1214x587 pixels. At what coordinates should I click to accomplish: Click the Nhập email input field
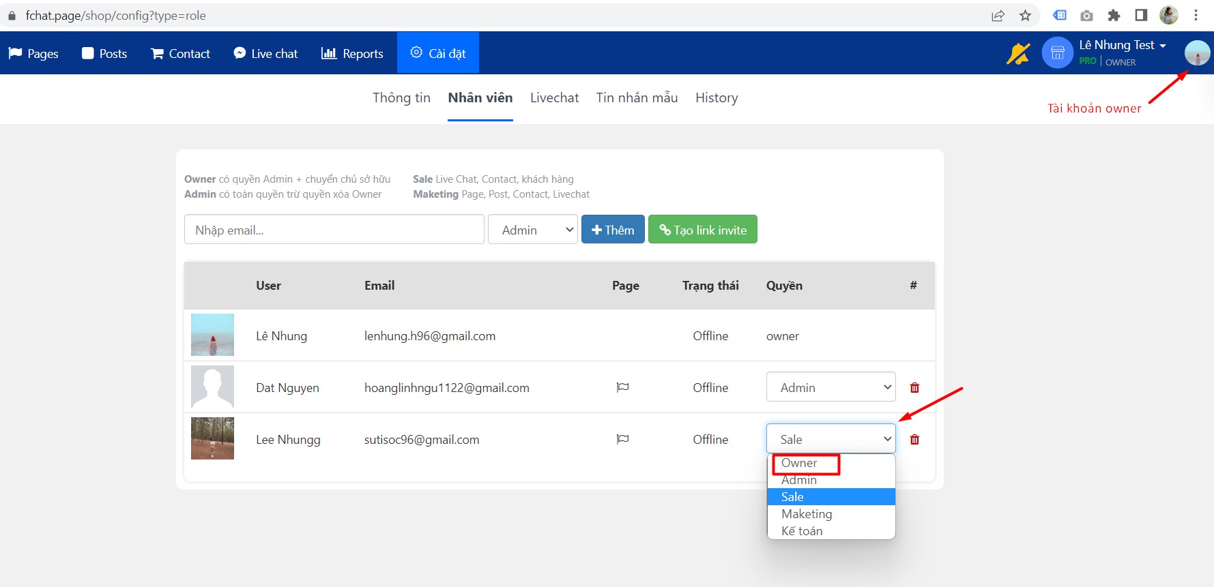click(334, 230)
